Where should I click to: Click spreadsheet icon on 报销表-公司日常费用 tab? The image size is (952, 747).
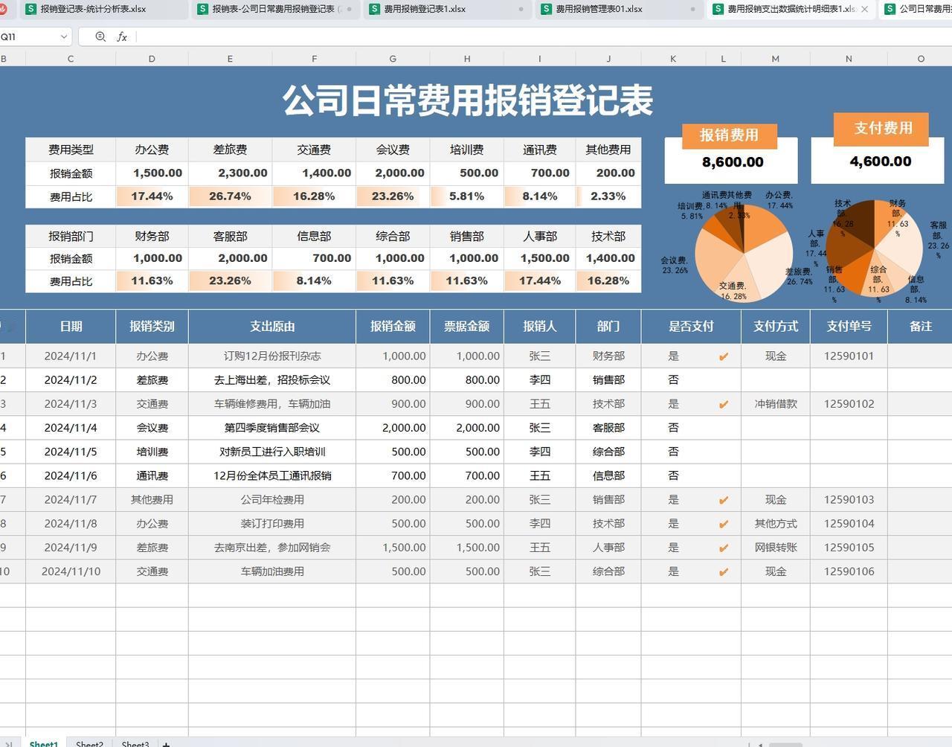click(x=202, y=9)
